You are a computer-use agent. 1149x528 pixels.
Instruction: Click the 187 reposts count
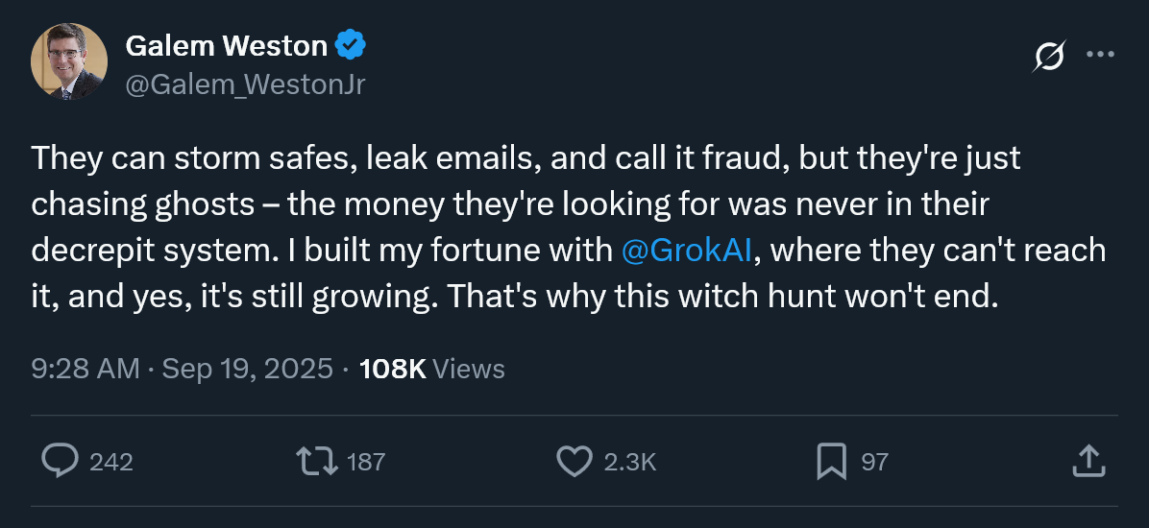pyautogui.click(x=365, y=463)
